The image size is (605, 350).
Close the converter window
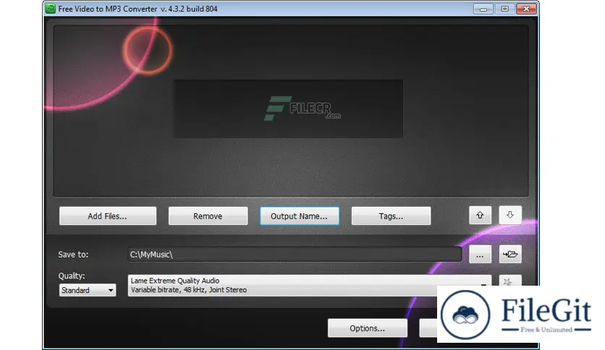[526, 9]
